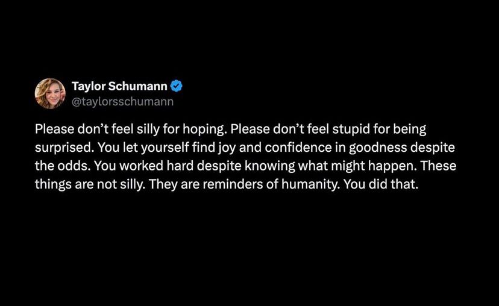Click the closing sentence 'You did that.'

point(381,184)
